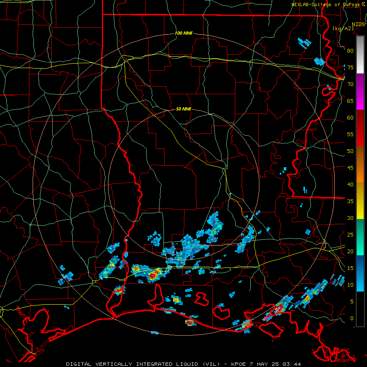Click the 55 value on the color scale
The width and height of the screenshot is (367, 367).
point(350,134)
